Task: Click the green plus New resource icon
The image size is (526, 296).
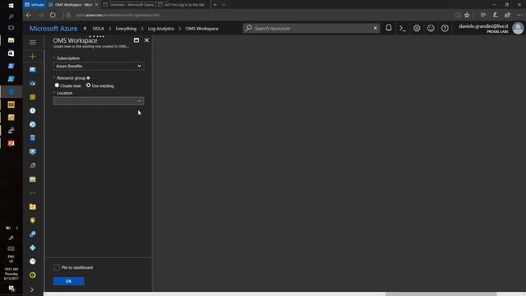Action: coord(33,56)
